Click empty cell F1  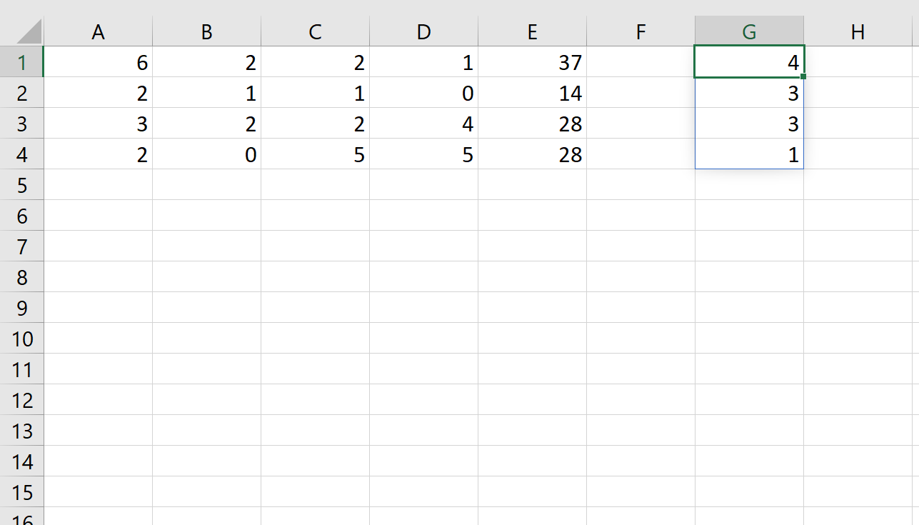641,62
